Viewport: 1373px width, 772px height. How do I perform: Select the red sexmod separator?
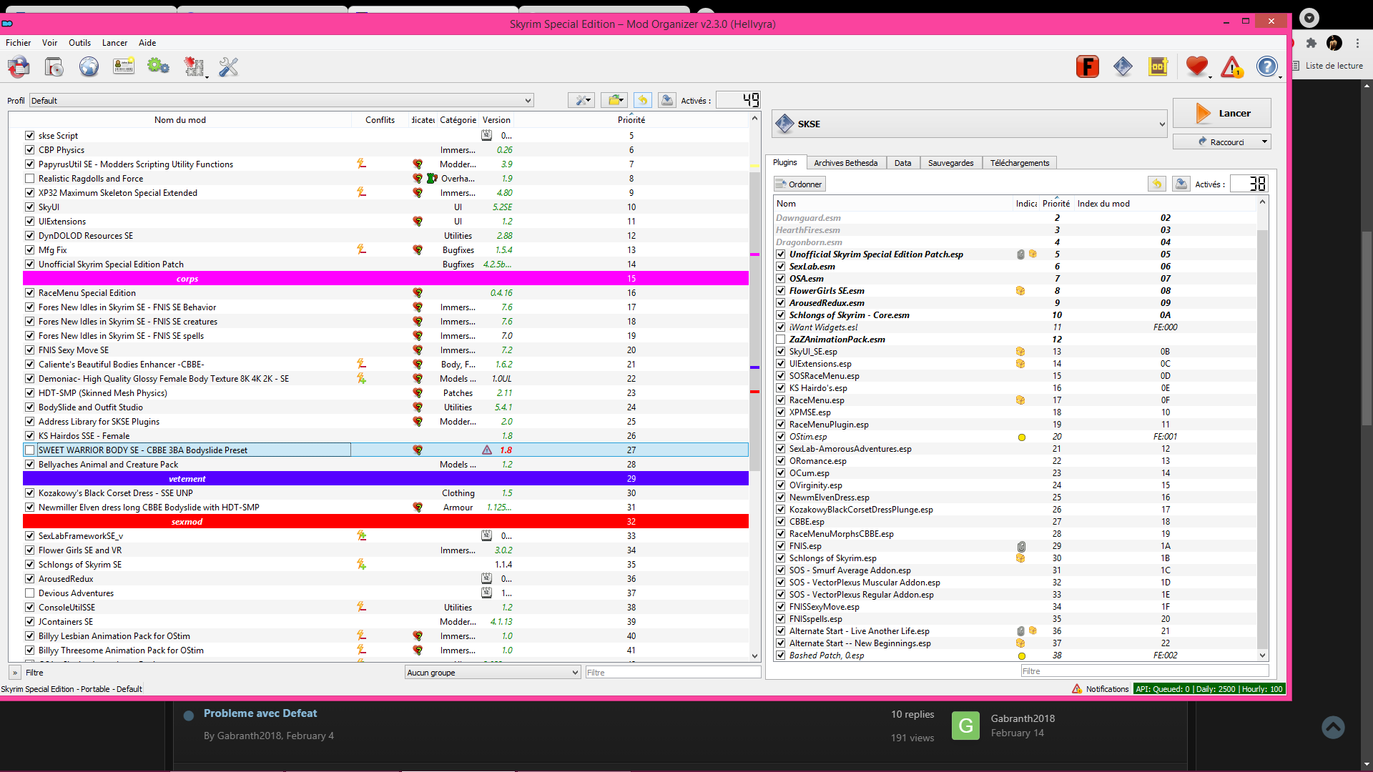(x=386, y=522)
